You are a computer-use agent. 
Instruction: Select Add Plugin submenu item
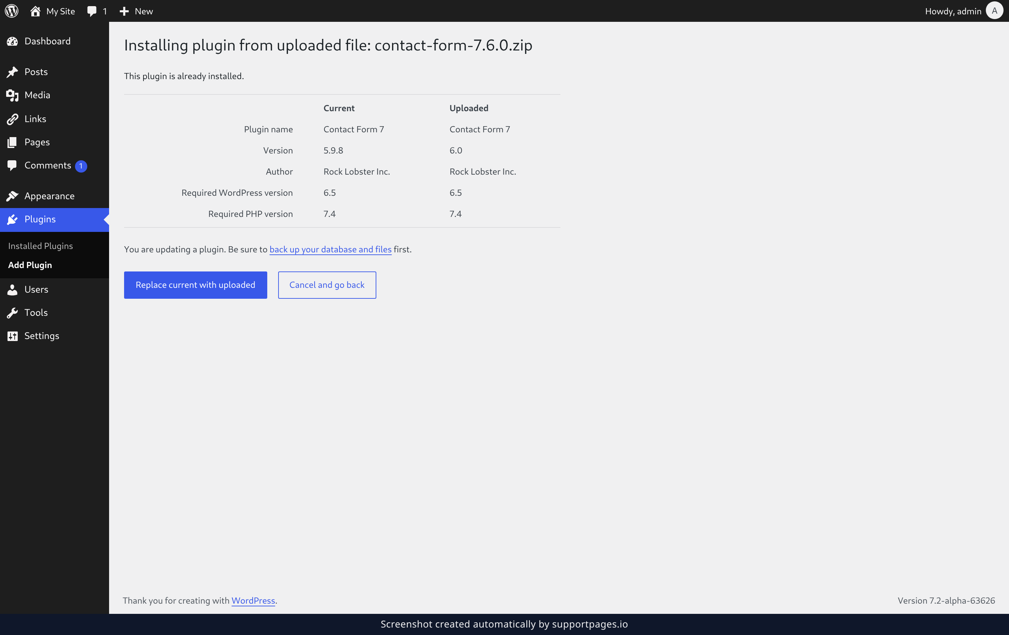(30, 265)
